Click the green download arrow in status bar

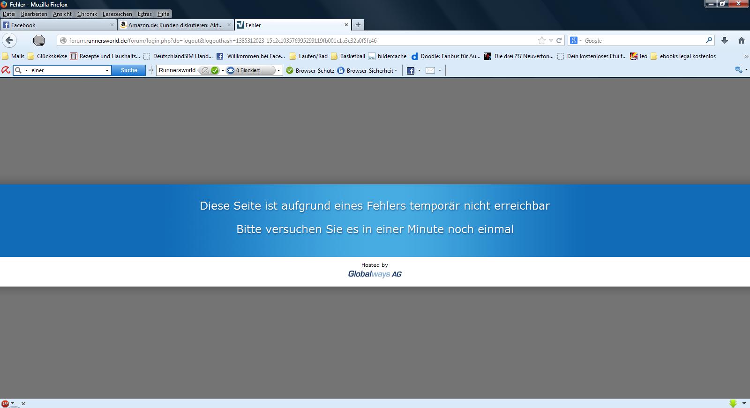(733, 403)
